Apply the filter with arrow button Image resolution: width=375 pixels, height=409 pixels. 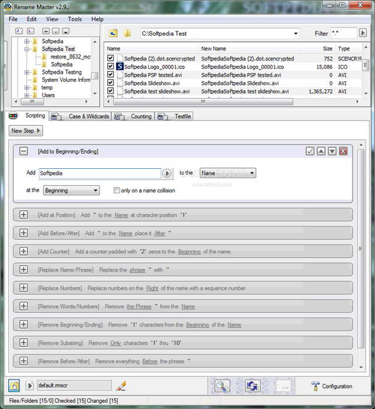pyautogui.click(x=362, y=33)
